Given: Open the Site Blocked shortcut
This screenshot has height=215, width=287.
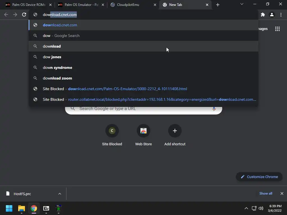Looking at the screenshot, I should tap(112, 135).
